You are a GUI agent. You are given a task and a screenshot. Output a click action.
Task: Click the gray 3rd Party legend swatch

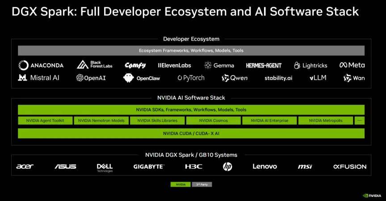click(x=202, y=185)
